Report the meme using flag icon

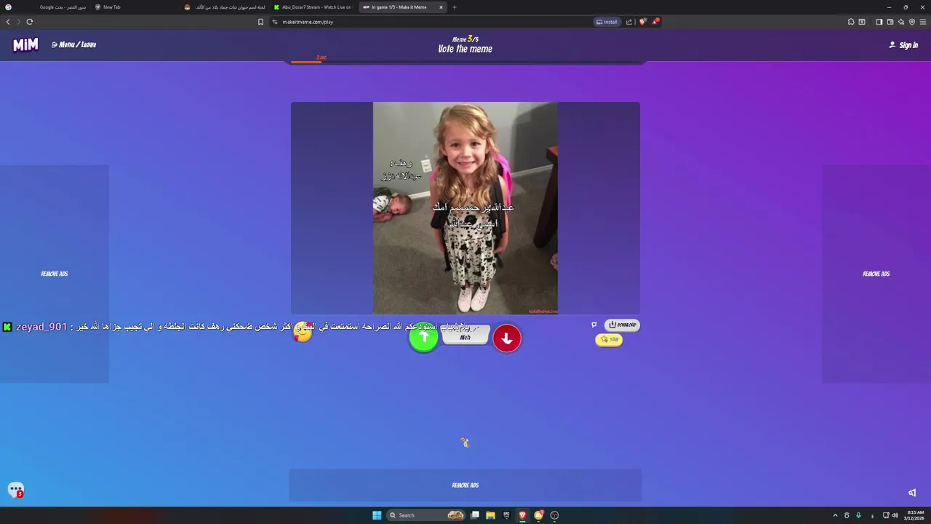[x=594, y=325]
